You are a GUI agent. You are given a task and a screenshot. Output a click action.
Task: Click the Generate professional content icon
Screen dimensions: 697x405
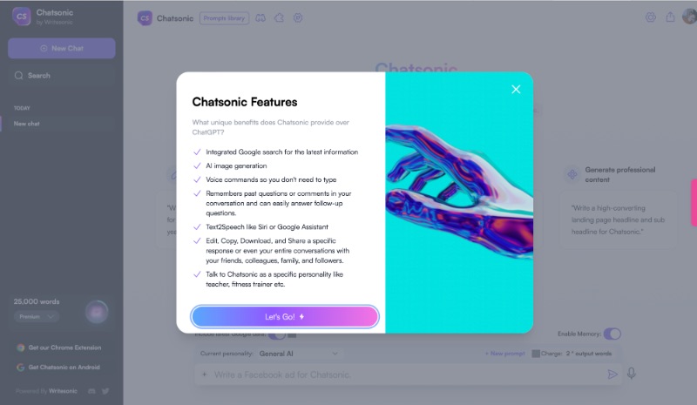pyautogui.click(x=572, y=174)
